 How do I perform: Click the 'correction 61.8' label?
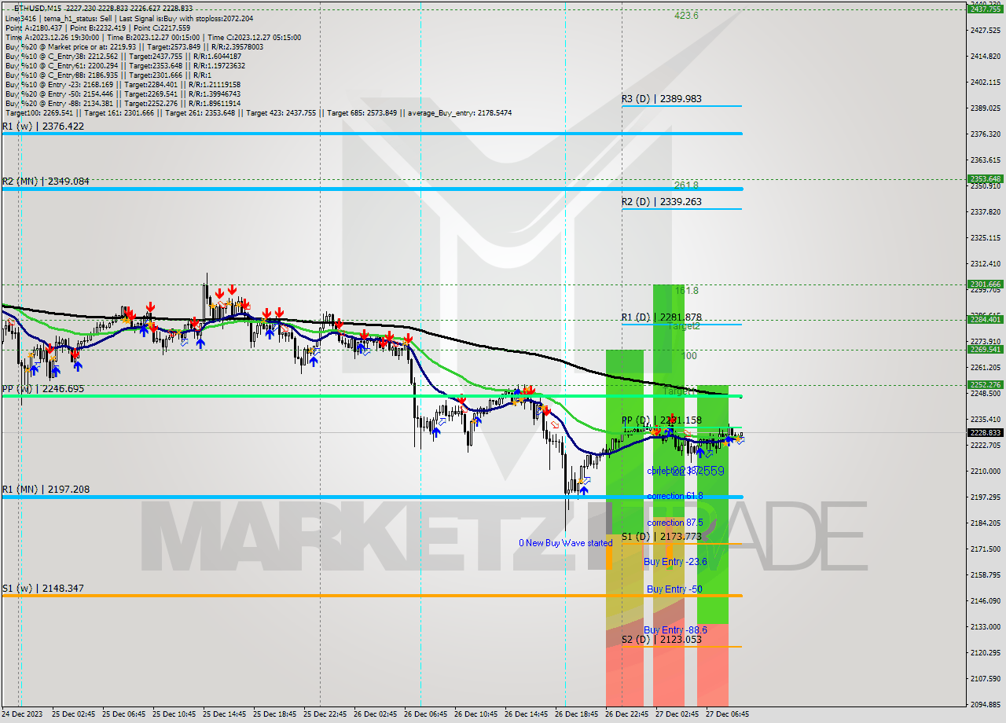pyautogui.click(x=675, y=496)
